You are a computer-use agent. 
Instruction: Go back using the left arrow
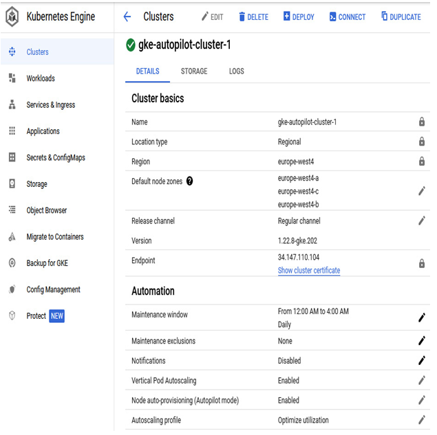(x=127, y=17)
